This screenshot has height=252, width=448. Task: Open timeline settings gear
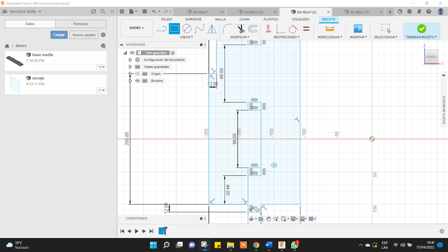[442, 231]
